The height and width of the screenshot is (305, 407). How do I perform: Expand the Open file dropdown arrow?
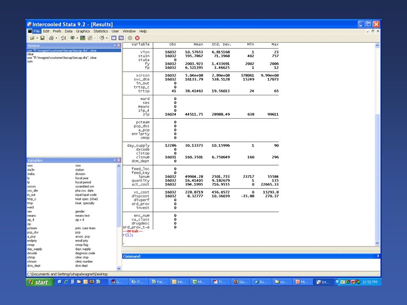pos(37,38)
